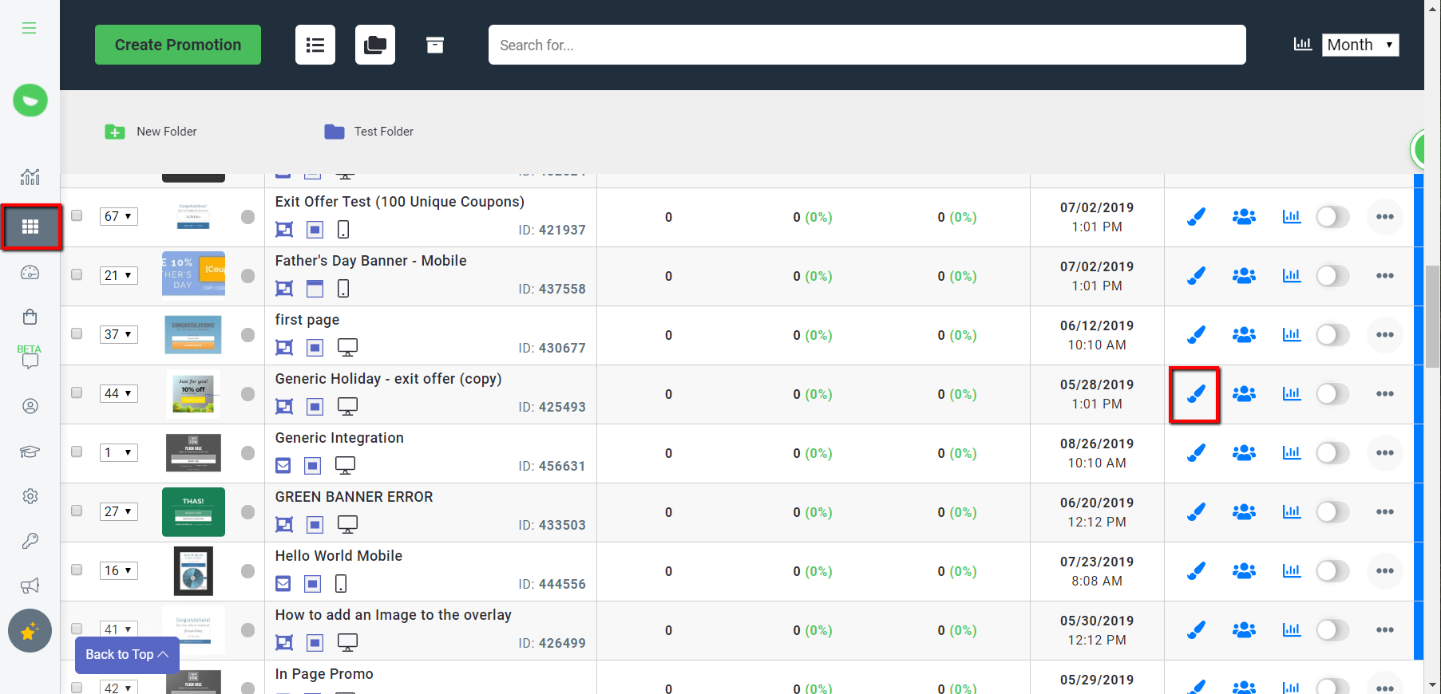Screen dimensions: 1441x694
Task: Open the archive box icon in toolbar
Action: 434,45
